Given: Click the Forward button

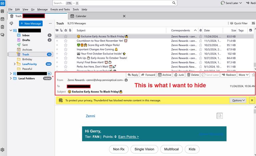Looking at the screenshot, I should point(148,75).
